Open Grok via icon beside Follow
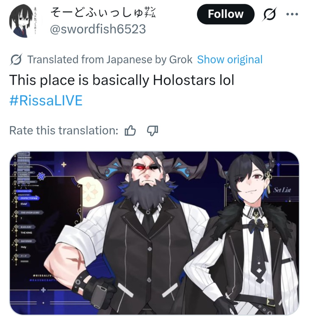The image size is (314, 320). point(269,14)
